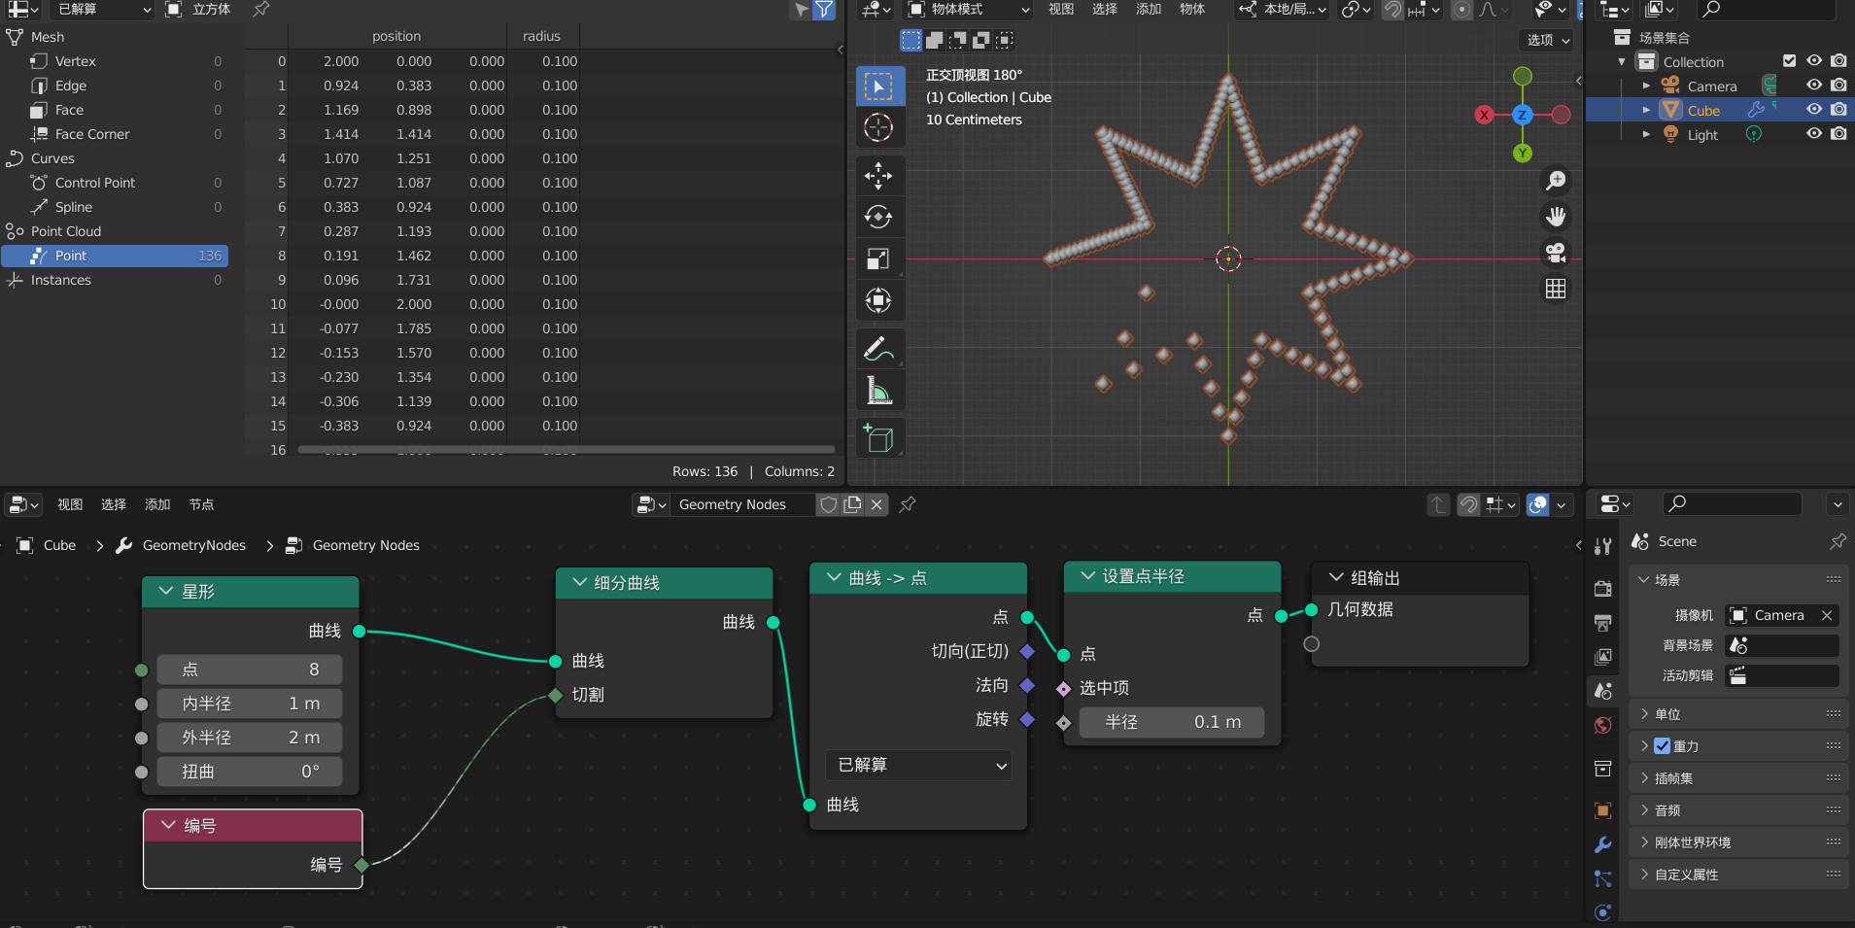The image size is (1855, 928).
Task: Click the 点 count field showing 8
Action: (x=250, y=670)
